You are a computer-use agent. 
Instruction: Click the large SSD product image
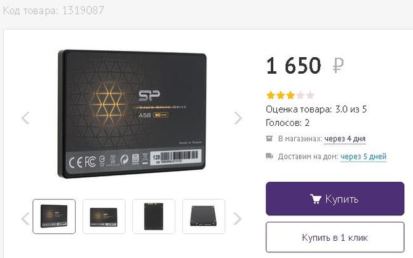tap(132, 114)
